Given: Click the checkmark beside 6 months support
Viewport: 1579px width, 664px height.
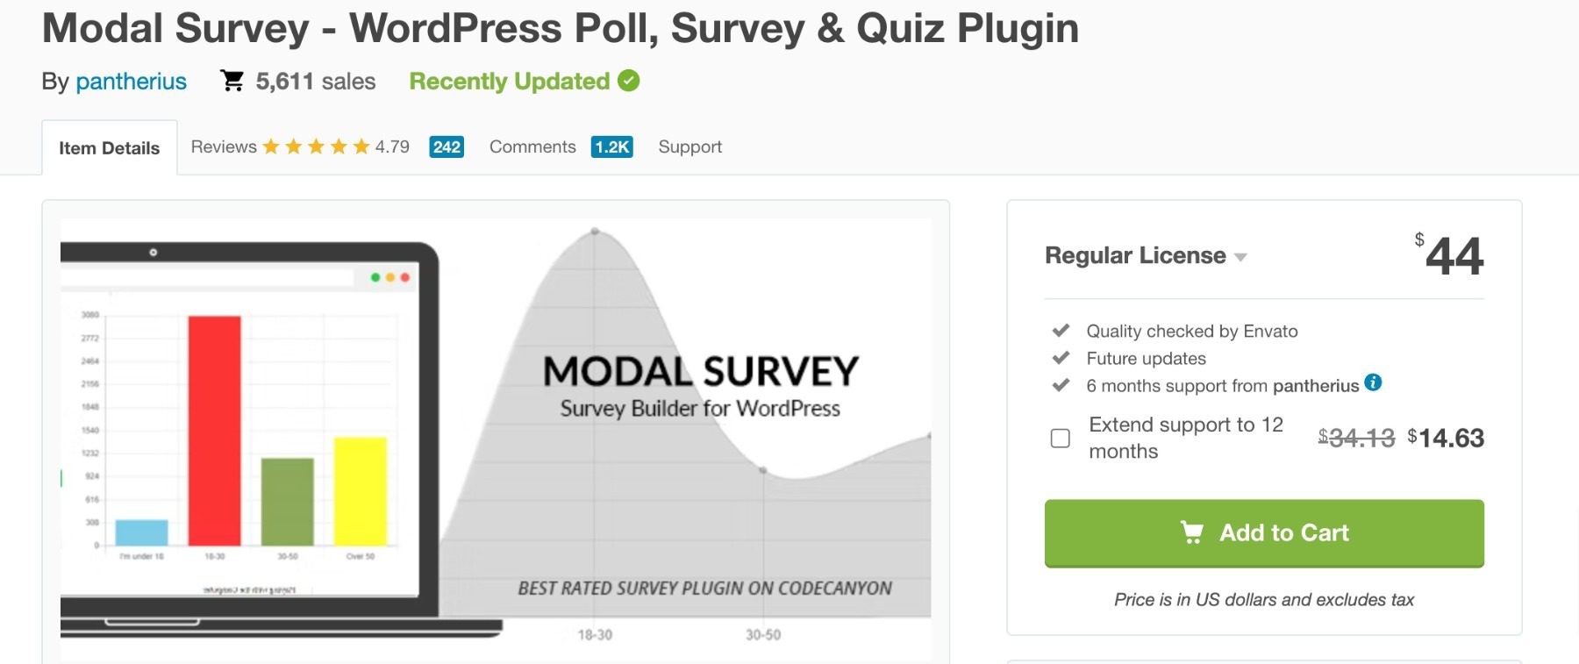Looking at the screenshot, I should point(1060,384).
